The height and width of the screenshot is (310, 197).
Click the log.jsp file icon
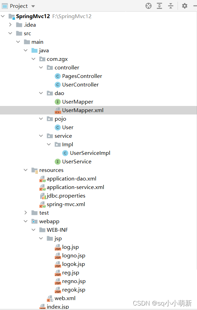click(58, 247)
